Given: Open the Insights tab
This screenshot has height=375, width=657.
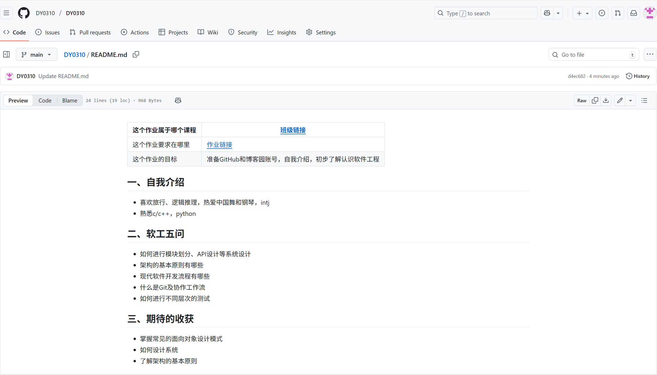Looking at the screenshot, I should click(282, 32).
